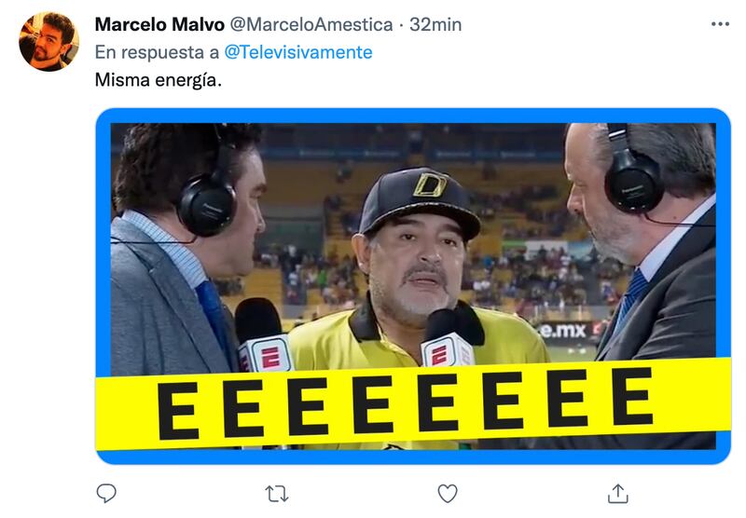Reply to the tweet via speech bubble icon

106,493
